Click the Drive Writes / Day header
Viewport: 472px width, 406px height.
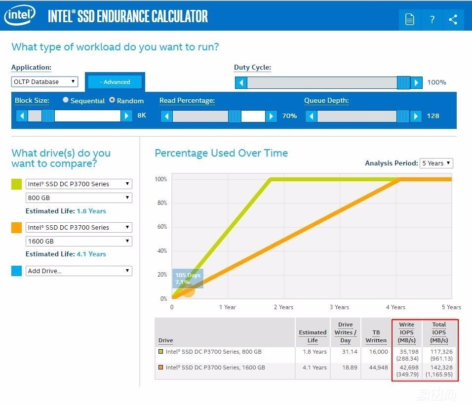point(345,332)
